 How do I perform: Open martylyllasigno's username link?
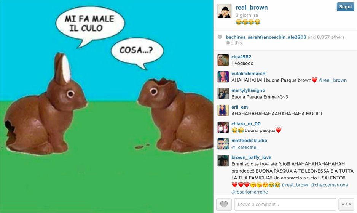coord(248,90)
